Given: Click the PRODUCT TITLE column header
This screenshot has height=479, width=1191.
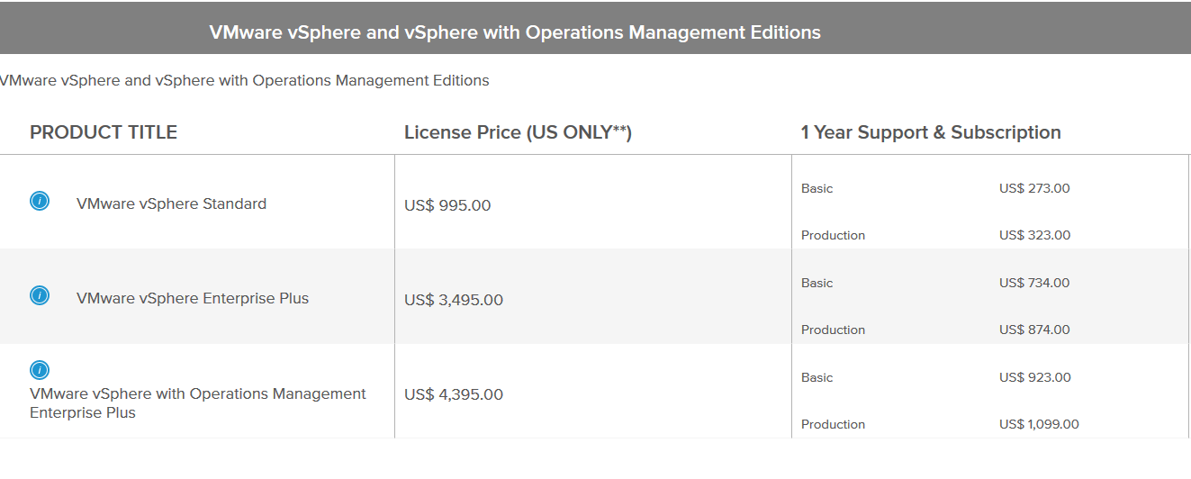Looking at the screenshot, I should 104,132.
